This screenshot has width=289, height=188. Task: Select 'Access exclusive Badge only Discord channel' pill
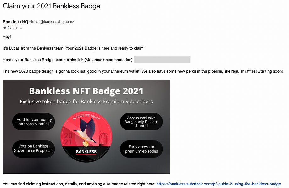tap(141, 122)
